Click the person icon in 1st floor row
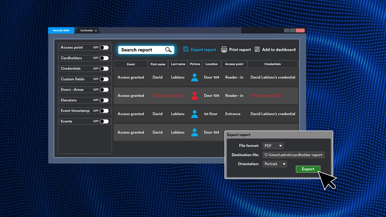Viewport: 386px width, 217px height. [x=194, y=114]
